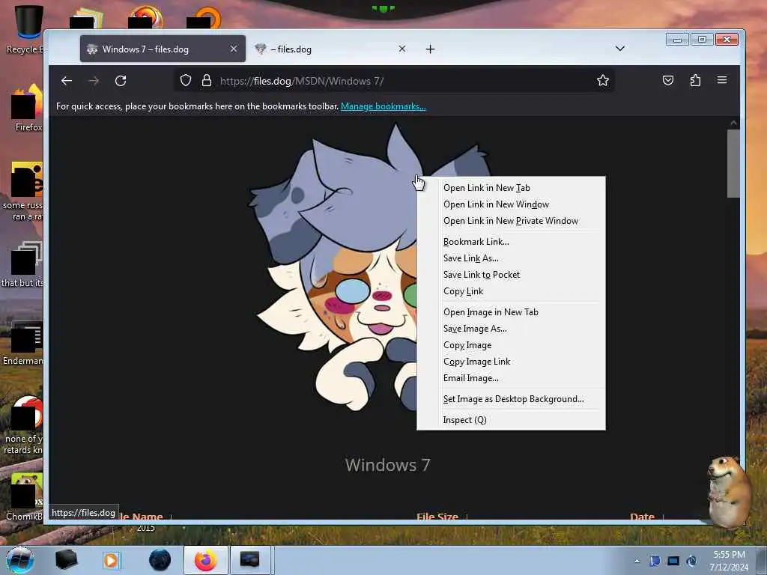Open Firefox from the taskbar
Image resolution: width=767 pixels, height=575 pixels.
206,560
